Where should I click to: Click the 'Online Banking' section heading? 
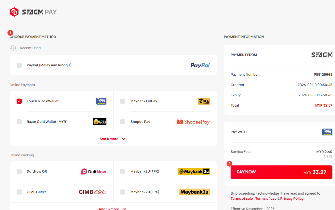pyautogui.click(x=22, y=155)
